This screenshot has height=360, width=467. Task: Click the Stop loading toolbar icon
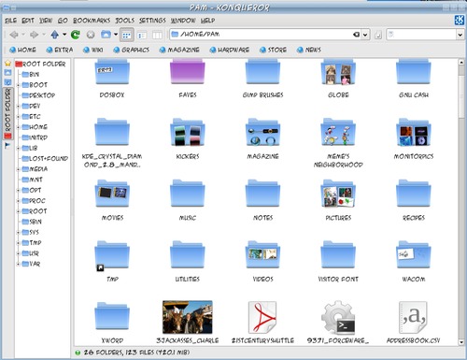point(91,35)
